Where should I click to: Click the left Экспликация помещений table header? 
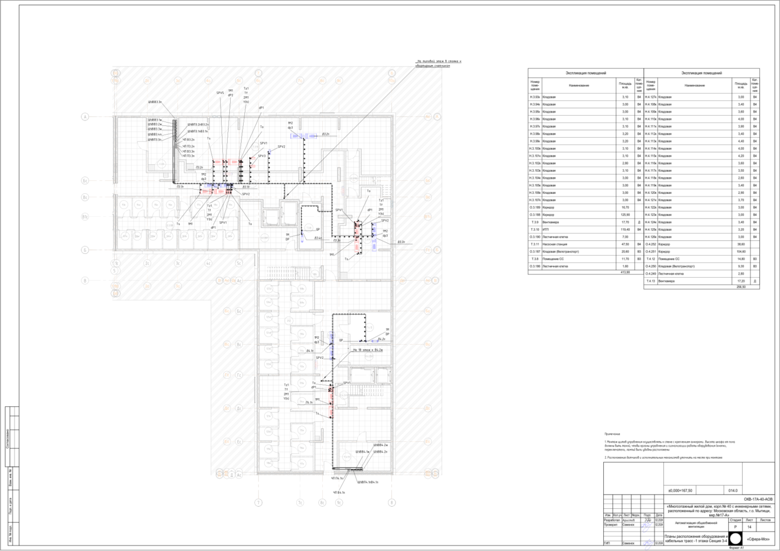click(585, 73)
